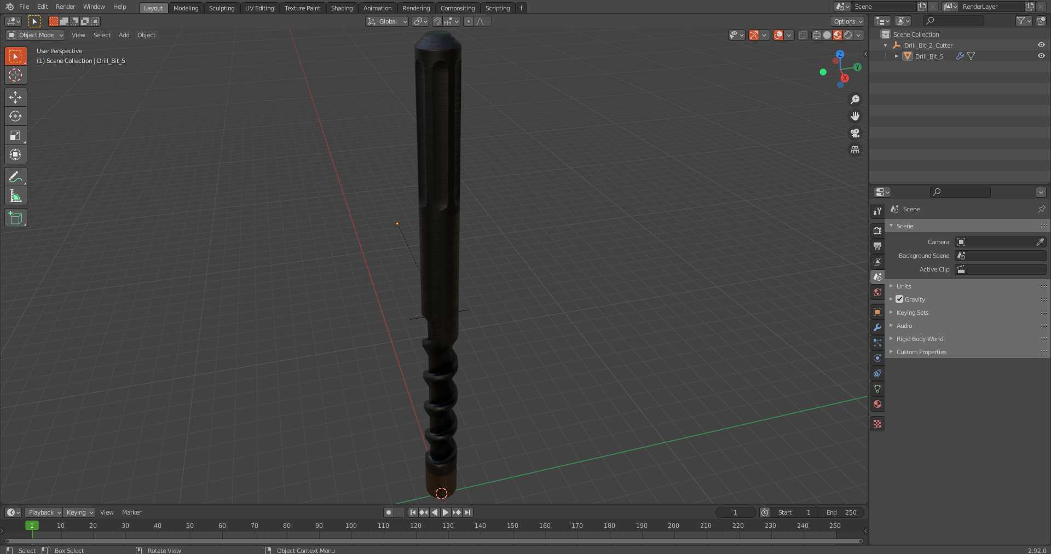Image resolution: width=1051 pixels, height=554 pixels.
Task: Toggle X-ray display
Action: point(802,35)
